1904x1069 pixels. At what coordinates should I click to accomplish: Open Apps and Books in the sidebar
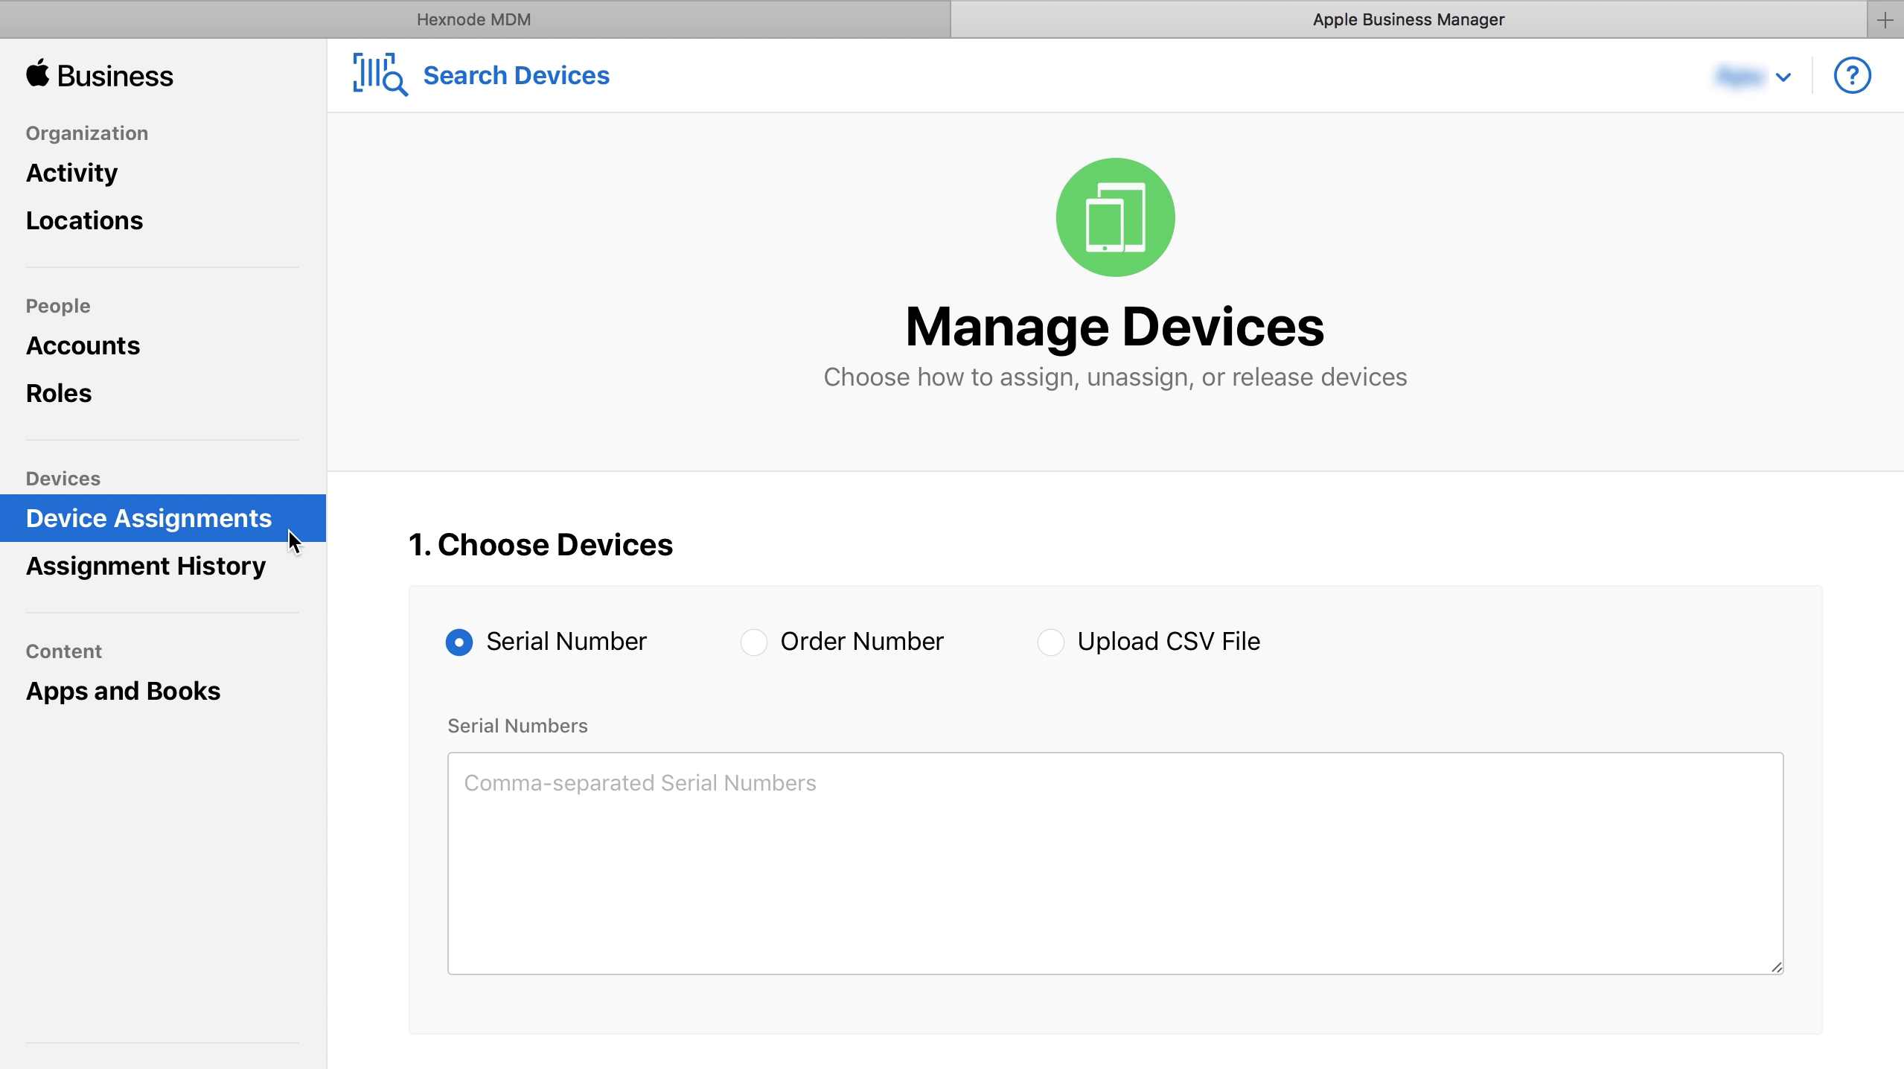click(123, 691)
